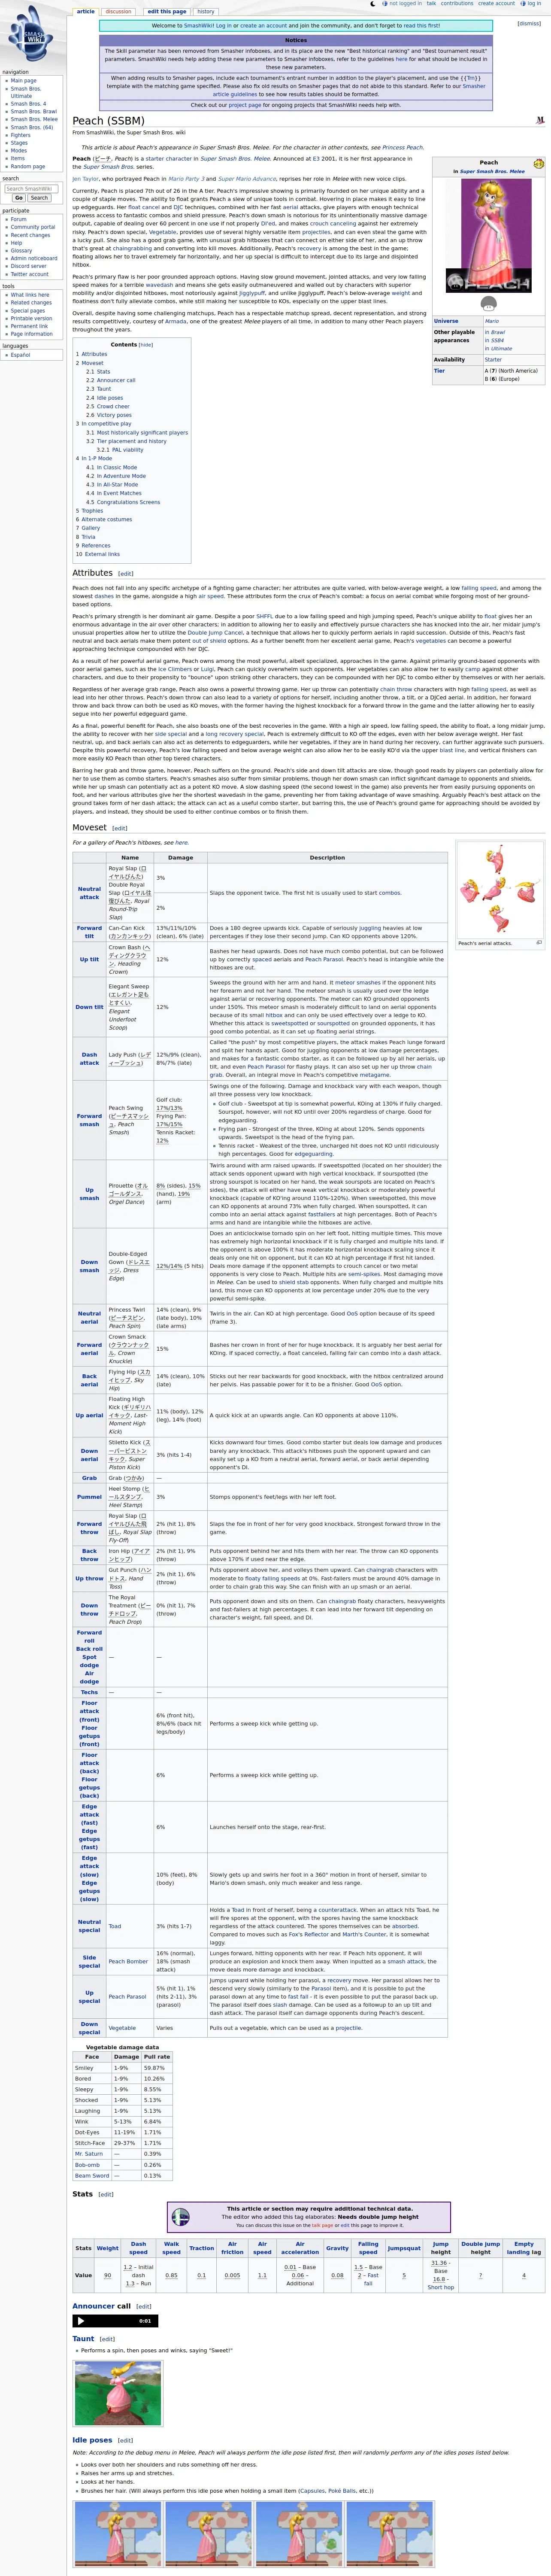This screenshot has height=2576, width=551.
Task: Go to Smash Bros. Brawl sidebar link
Action: (x=34, y=111)
